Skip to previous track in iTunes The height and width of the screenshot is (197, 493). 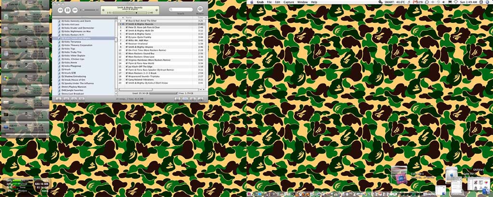pos(60,10)
